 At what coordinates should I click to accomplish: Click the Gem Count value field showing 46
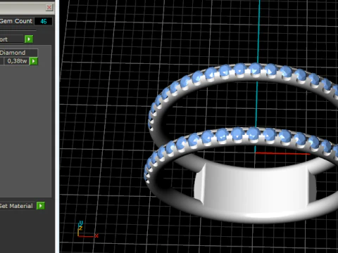click(44, 21)
